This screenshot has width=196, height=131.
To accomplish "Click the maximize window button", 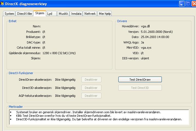I will coord(188,4).
